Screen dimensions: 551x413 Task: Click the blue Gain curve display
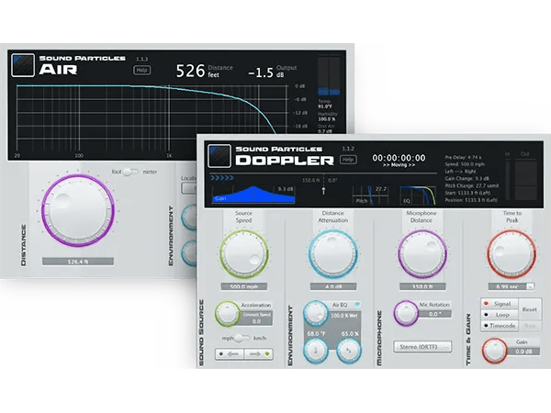click(253, 195)
